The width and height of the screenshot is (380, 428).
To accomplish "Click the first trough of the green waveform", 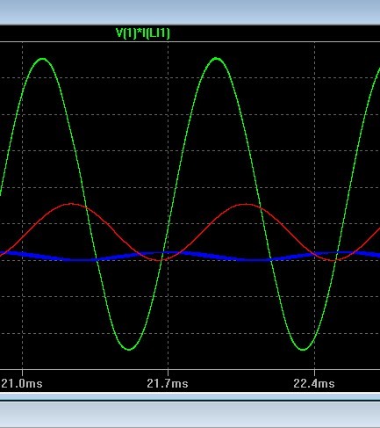I will tap(129, 349).
